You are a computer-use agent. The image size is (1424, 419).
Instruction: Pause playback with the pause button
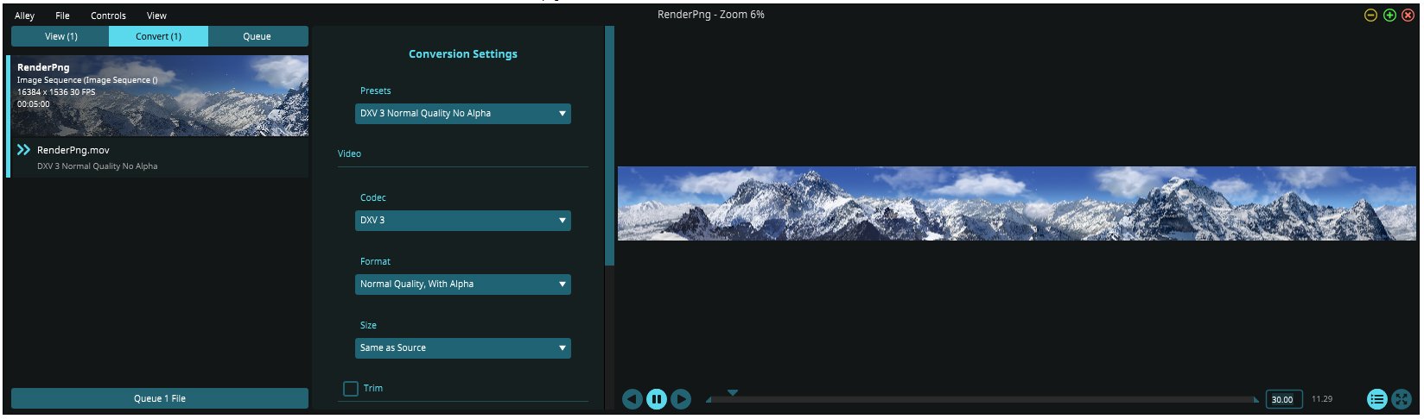tap(657, 399)
